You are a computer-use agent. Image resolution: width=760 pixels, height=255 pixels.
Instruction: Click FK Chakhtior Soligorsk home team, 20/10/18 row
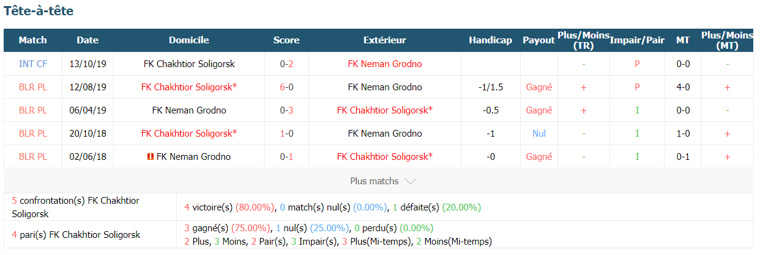click(x=189, y=134)
